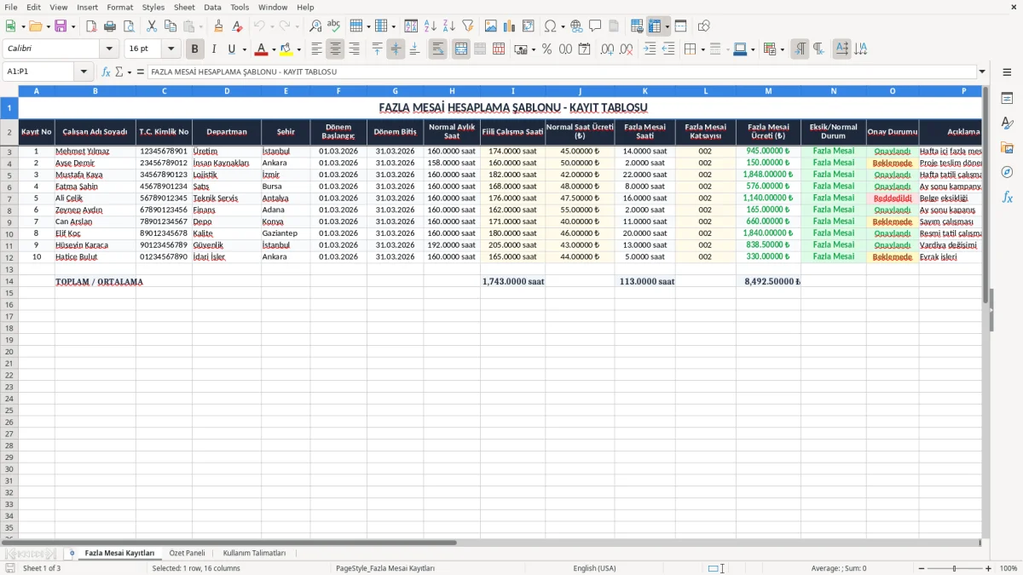Click the Increase Indent icon
This screenshot has height=575, width=1023.
(650, 49)
